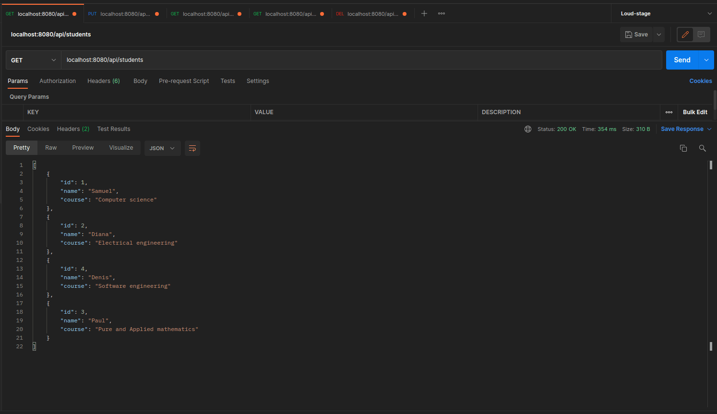Click the Query Params heading

[29, 97]
